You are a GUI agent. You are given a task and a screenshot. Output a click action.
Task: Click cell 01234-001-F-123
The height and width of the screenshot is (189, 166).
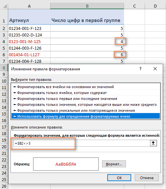click(29, 28)
